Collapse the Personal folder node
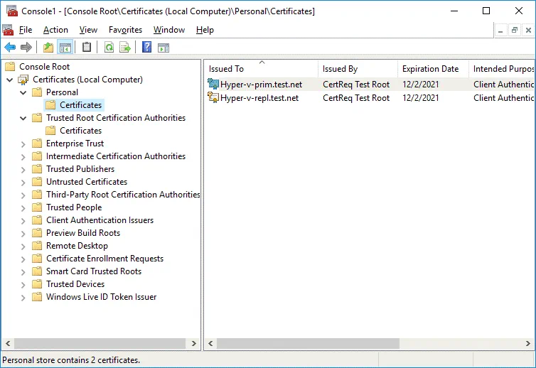The width and height of the screenshot is (536, 368). point(23,92)
